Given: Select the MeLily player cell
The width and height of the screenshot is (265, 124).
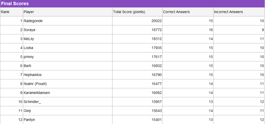Looking at the screenshot, I should pos(68,39).
